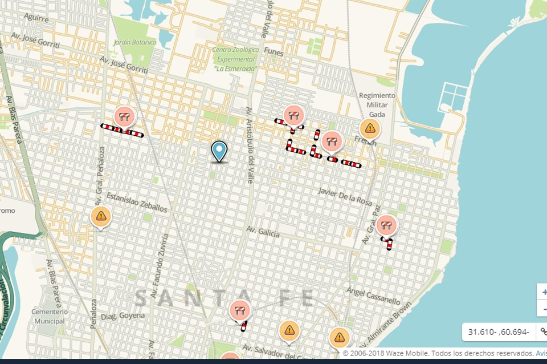Click the road closure marker just left of French label

click(332, 141)
